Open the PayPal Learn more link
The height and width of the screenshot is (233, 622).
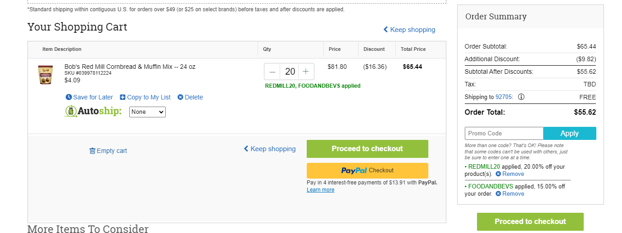coord(321,190)
